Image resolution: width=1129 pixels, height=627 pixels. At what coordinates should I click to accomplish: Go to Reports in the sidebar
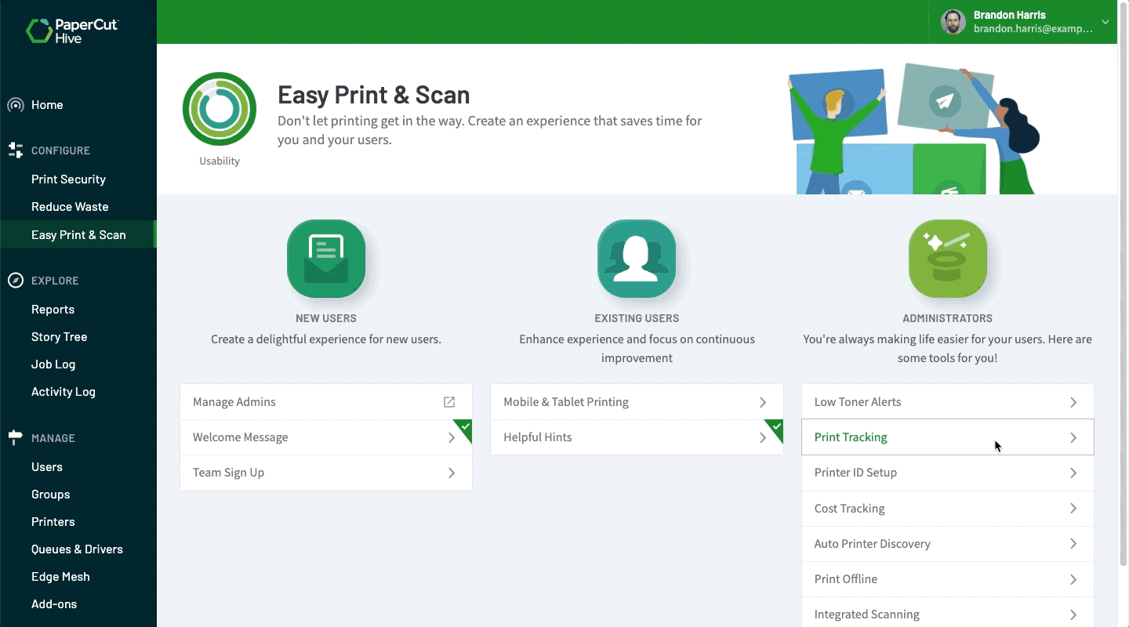click(53, 310)
